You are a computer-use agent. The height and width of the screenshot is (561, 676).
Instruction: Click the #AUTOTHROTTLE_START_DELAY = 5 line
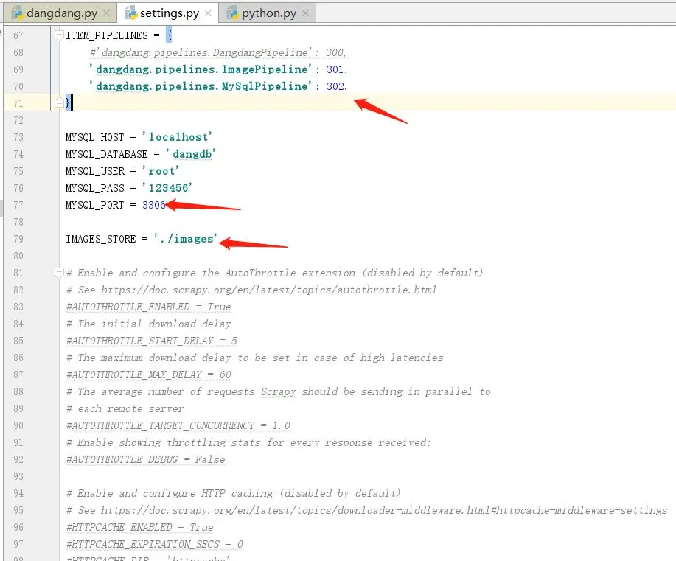coord(152,341)
